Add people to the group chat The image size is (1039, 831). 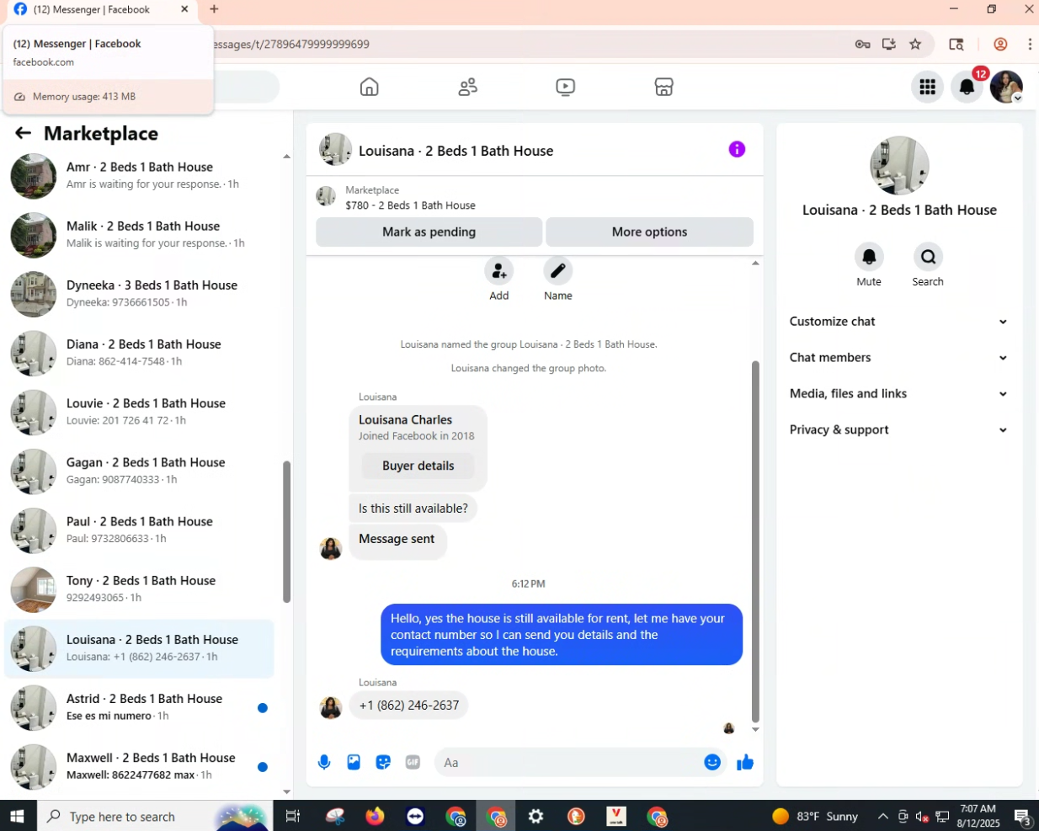(498, 271)
